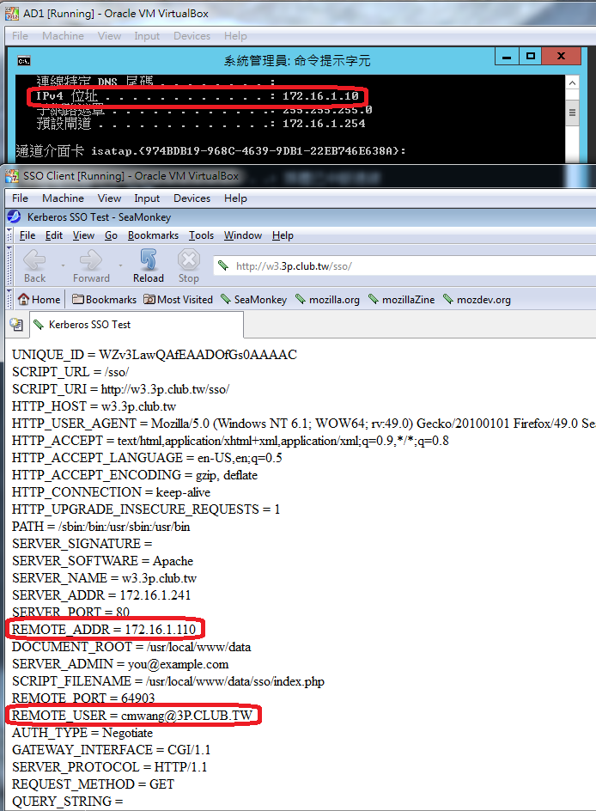This screenshot has width=596, height=811.
Task: Open Input menu in AD1 VirtualBox window
Action: (x=147, y=36)
